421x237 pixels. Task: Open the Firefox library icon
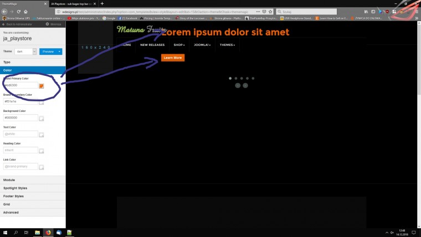point(366,12)
